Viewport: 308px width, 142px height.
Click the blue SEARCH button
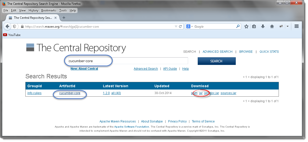pos(216,61)
